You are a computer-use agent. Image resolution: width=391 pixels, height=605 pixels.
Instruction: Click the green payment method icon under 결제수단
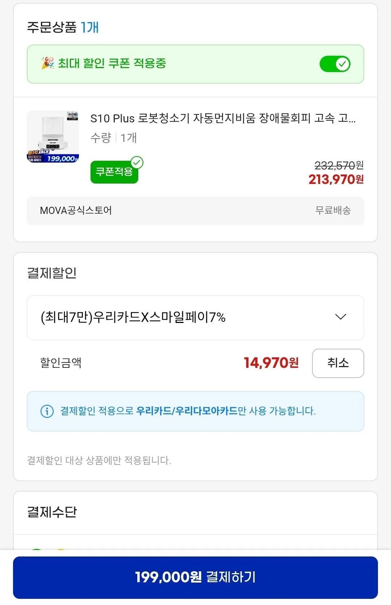tap(36, 550)
